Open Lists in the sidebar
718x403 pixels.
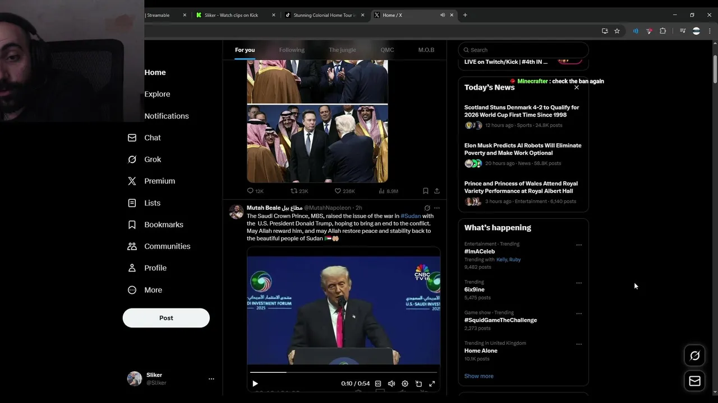coord(144,203)
